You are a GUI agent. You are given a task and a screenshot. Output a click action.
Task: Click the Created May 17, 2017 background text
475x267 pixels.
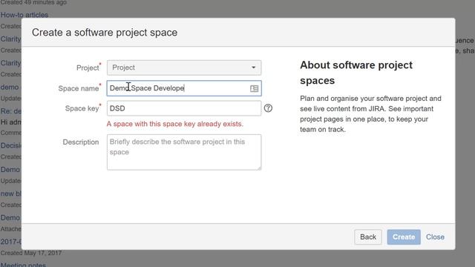coord(31,253)
